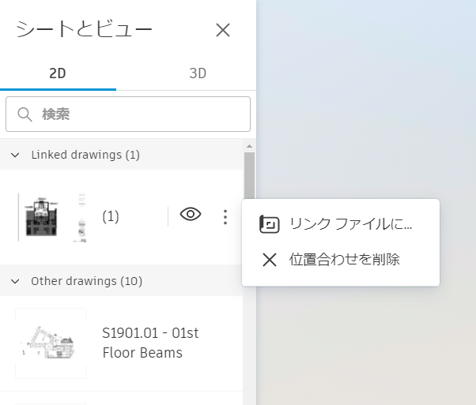The height and width of the screenshot is (405, 476).
Task: Click the (1) linked drawing label
Action: (111, 216)
